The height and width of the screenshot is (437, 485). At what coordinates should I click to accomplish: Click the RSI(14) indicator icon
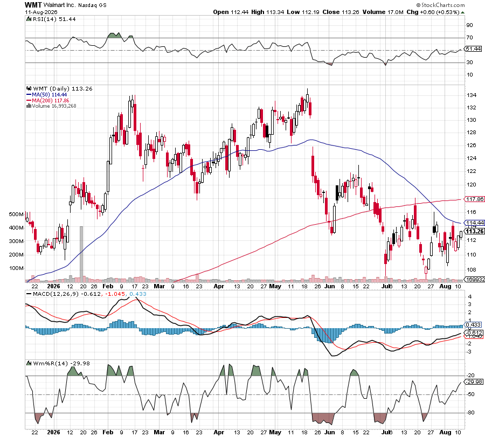pyautogui.click(x=29, y=19)
